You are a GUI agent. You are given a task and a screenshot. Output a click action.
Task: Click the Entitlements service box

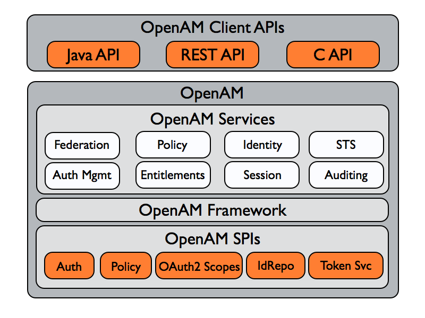coord(173,175)
